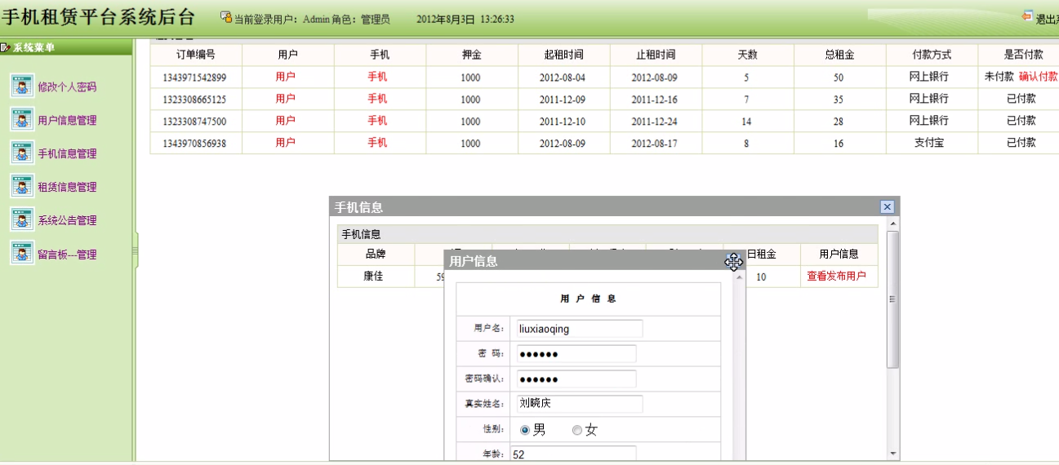Viewport: 1059px width, 465px height.
Task: Open 留言板---管理 menu item
Action: (67, 255)
